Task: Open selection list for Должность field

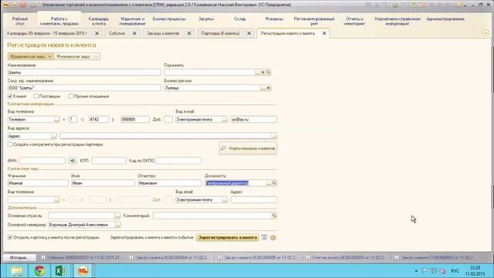Action: pos(269,183)
